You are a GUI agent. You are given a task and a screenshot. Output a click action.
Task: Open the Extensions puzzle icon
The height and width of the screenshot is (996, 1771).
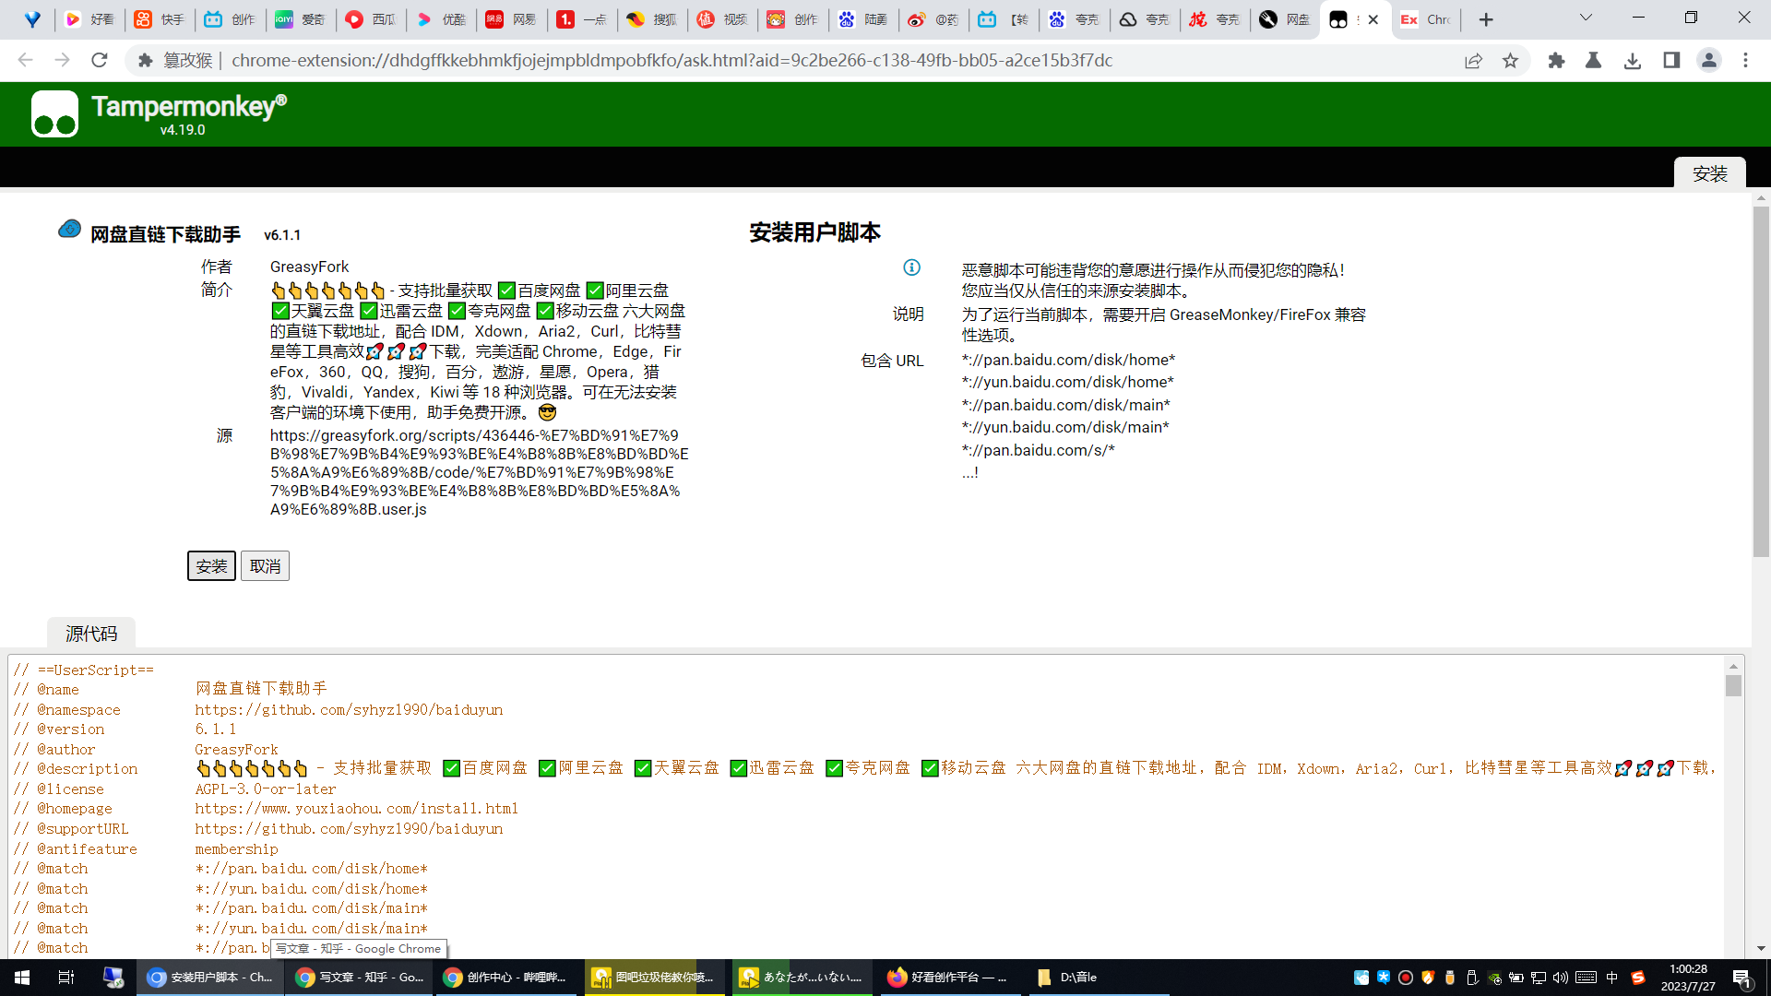1556,61
